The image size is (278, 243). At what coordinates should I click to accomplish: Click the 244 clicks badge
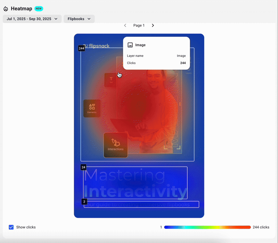pyautogui.click(x=82, y=48)
